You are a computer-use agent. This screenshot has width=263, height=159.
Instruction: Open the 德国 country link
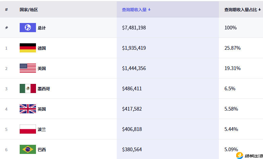(x=42, y=48)
